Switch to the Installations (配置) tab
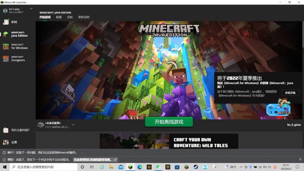The image size is (304, 171). coord(59,17)
